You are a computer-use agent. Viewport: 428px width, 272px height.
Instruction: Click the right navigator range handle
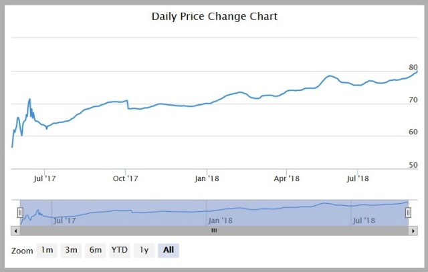click(408, 213)
